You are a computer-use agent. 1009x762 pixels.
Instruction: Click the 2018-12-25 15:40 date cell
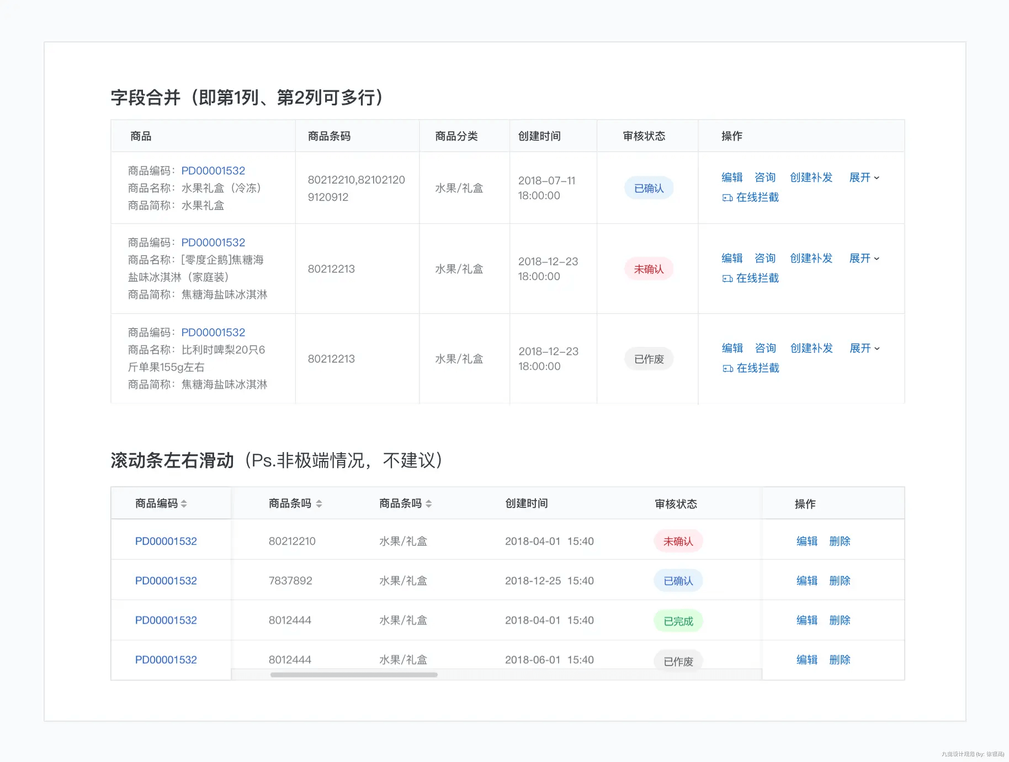[x=549, y=581]
